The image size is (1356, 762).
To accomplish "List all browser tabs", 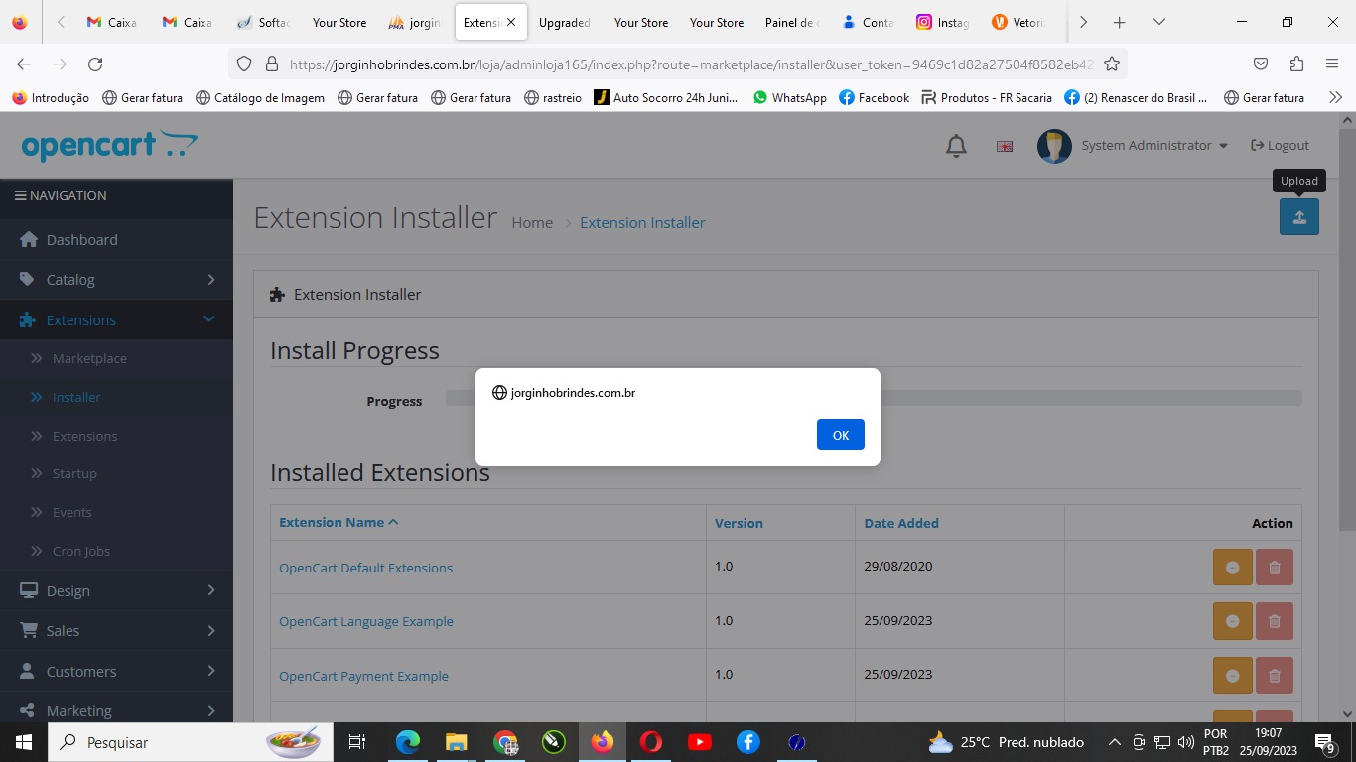I will tap(1158, 22).
